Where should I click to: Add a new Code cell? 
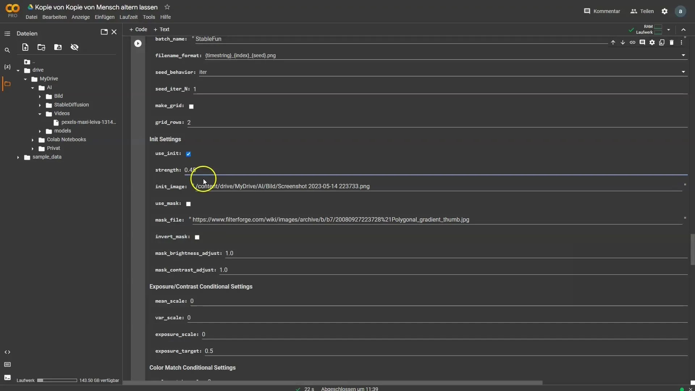(138, 29)
